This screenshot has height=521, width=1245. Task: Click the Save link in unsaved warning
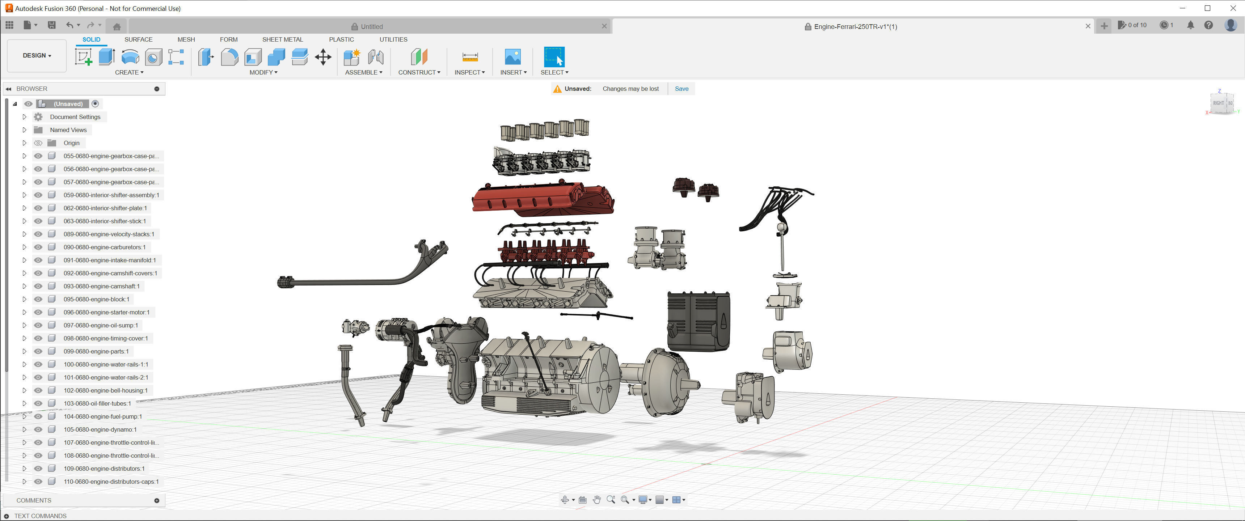pos(681,88)
